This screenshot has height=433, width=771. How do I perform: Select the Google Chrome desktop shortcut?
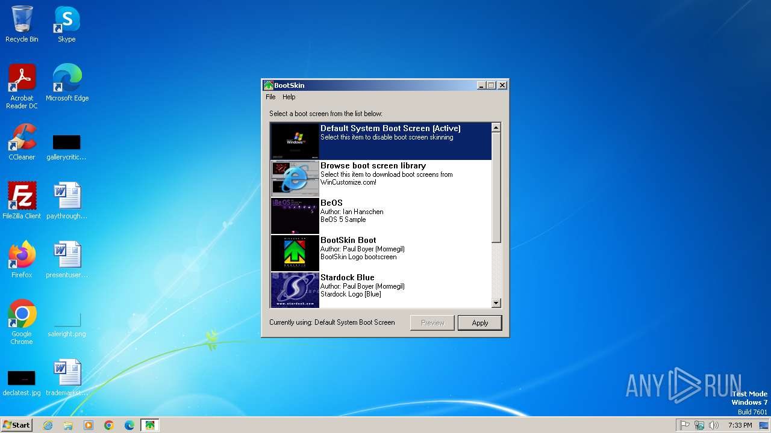coord(22,322)
